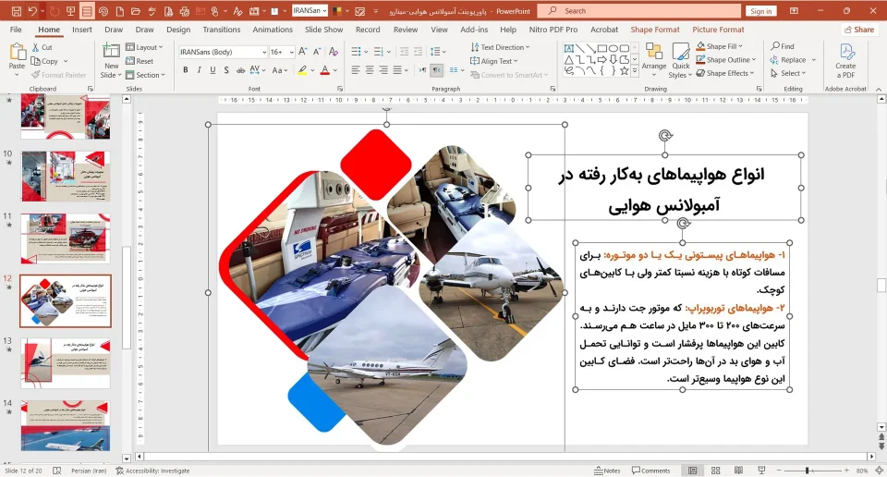Set left-to-right text direction
Screen dimensions: 887x477
(x=422, y=70)
